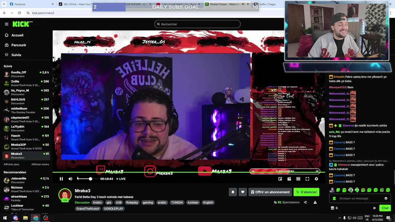Select the GrandTheftAutoV tag

(x=88, y=209)
